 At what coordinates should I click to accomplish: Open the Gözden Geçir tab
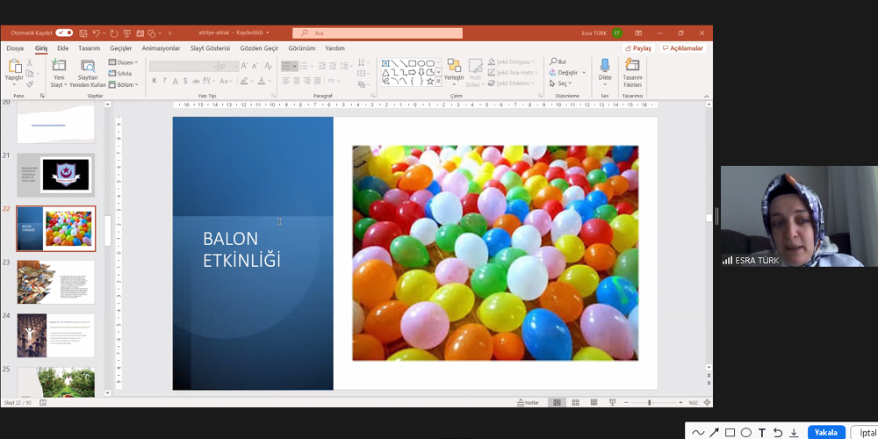259,48
